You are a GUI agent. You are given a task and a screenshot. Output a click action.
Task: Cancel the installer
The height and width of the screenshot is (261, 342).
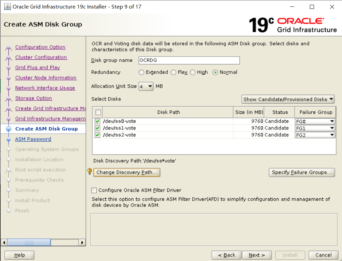(323, 255)
